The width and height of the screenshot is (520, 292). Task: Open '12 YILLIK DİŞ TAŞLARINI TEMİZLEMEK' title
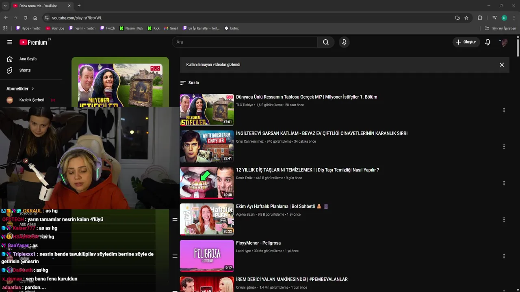coord(308,170)
